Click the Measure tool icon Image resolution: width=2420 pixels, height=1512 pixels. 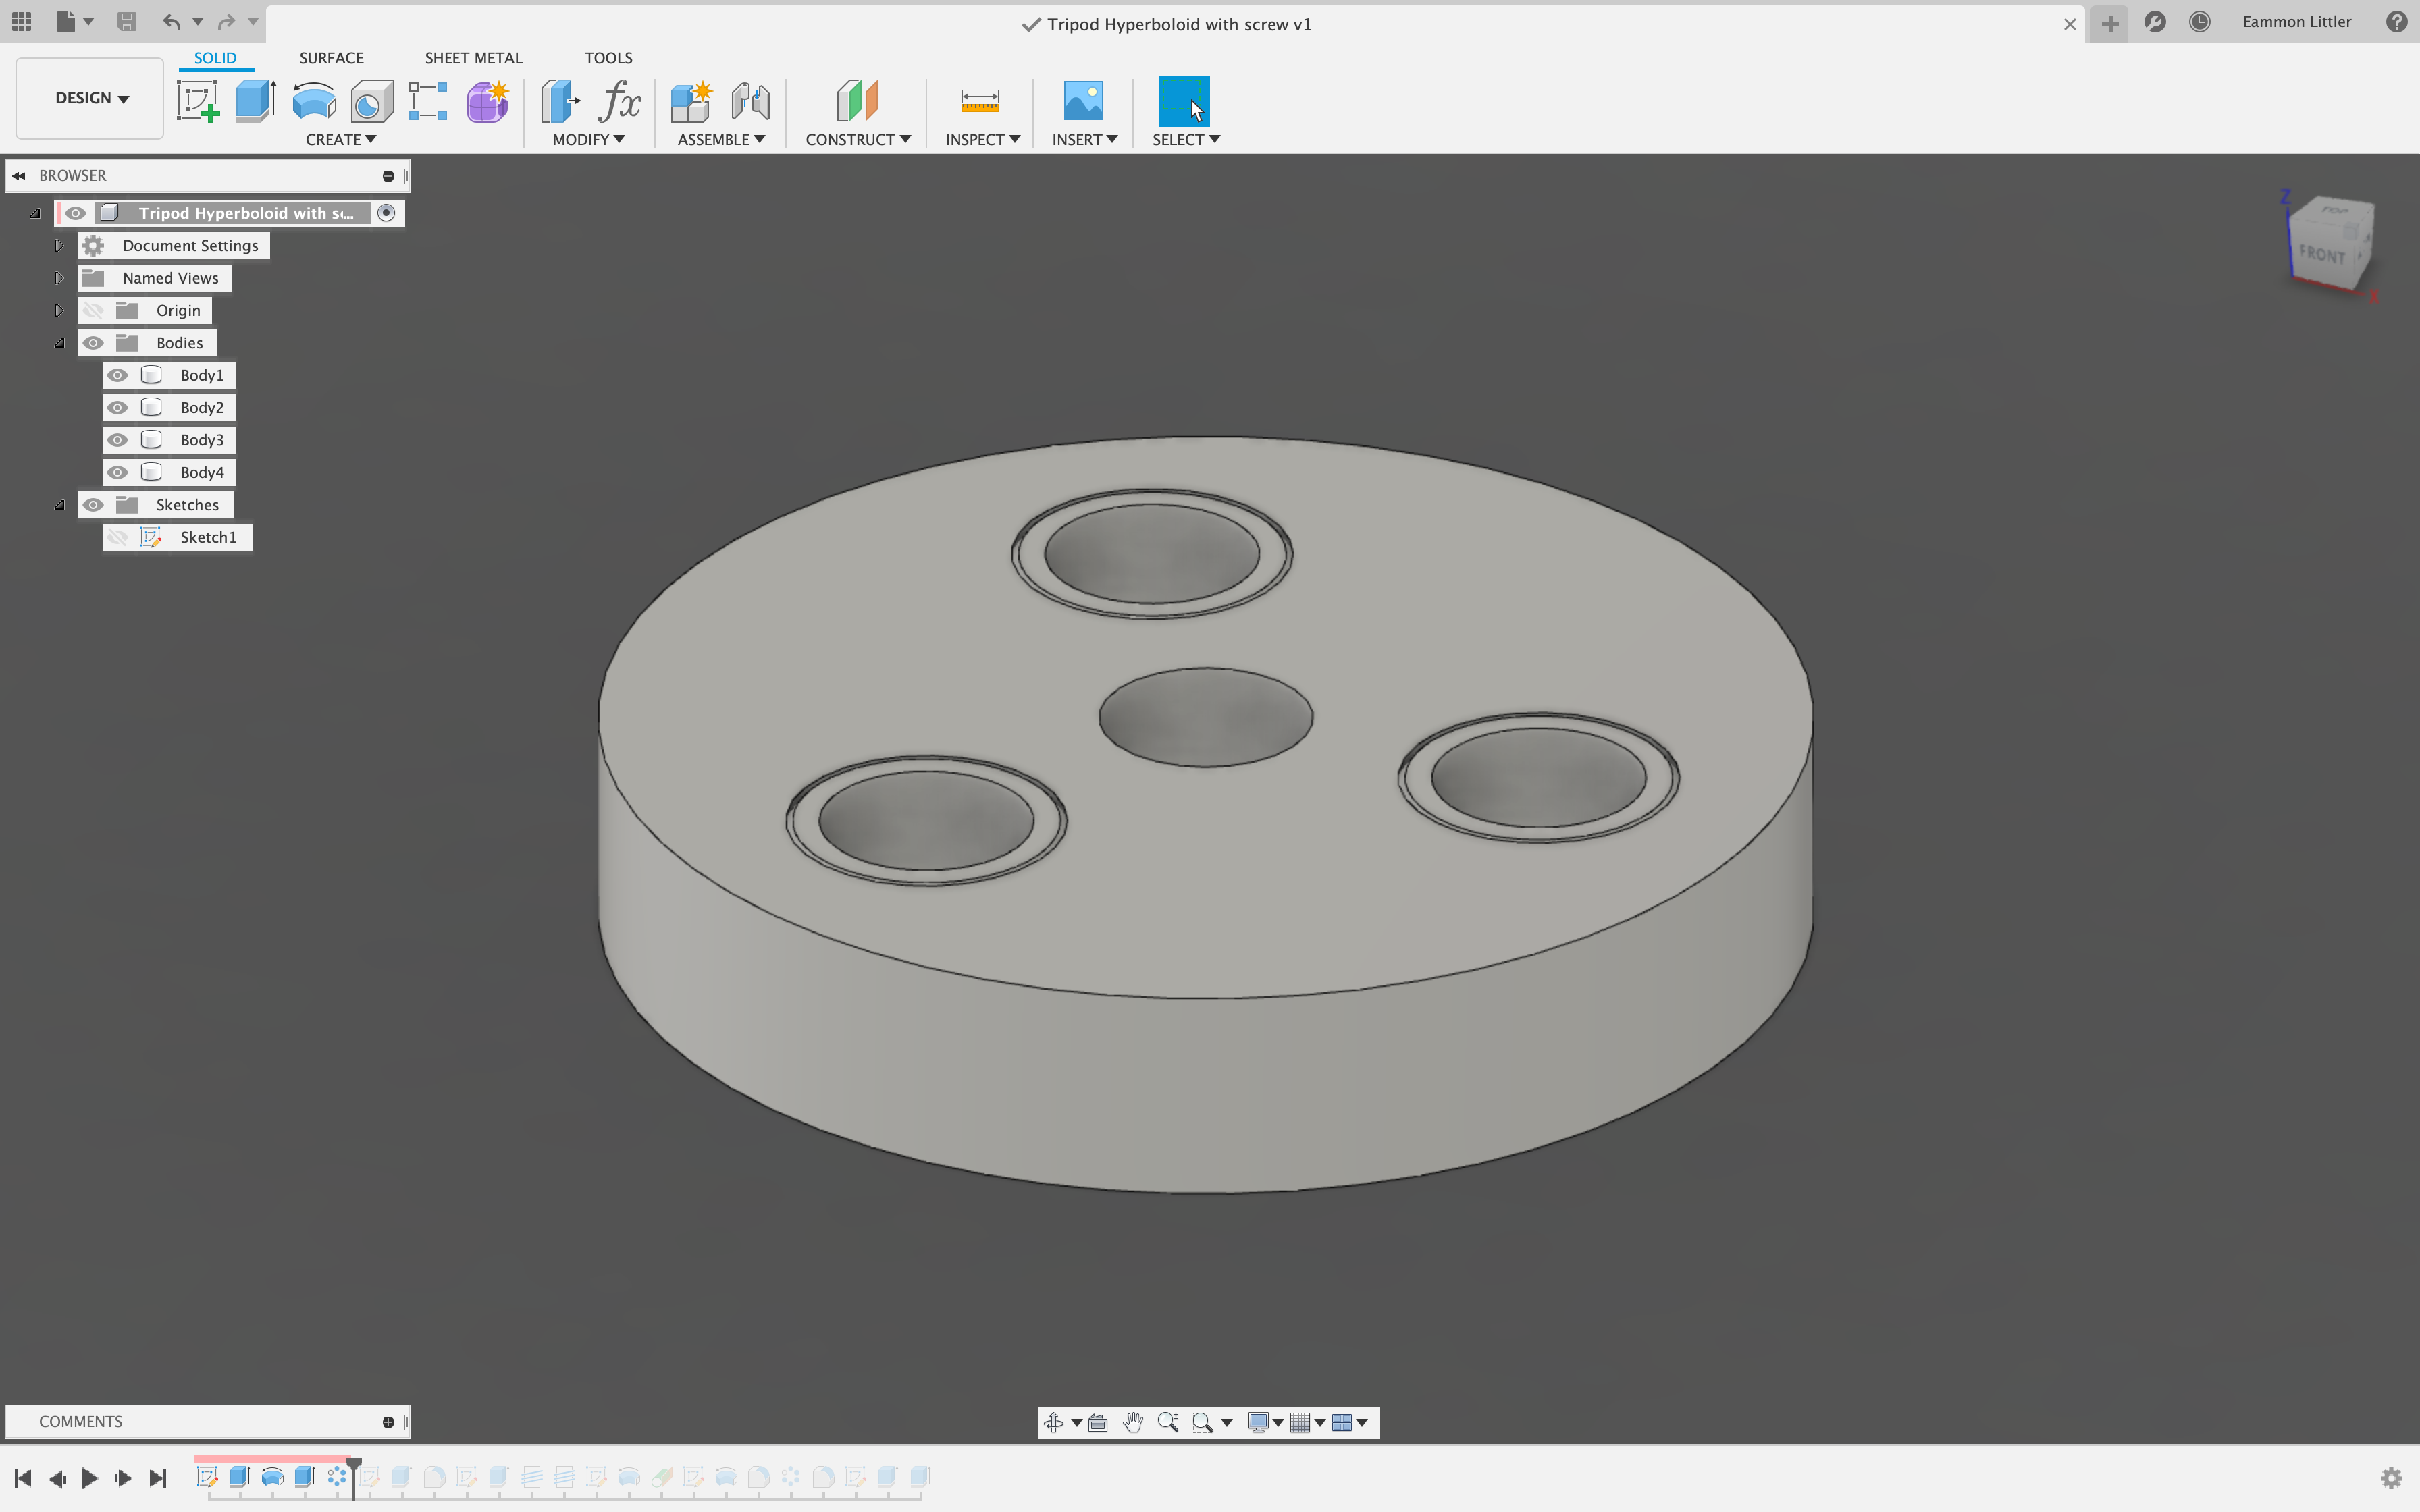pyautogui.click(x=979, y=101)
